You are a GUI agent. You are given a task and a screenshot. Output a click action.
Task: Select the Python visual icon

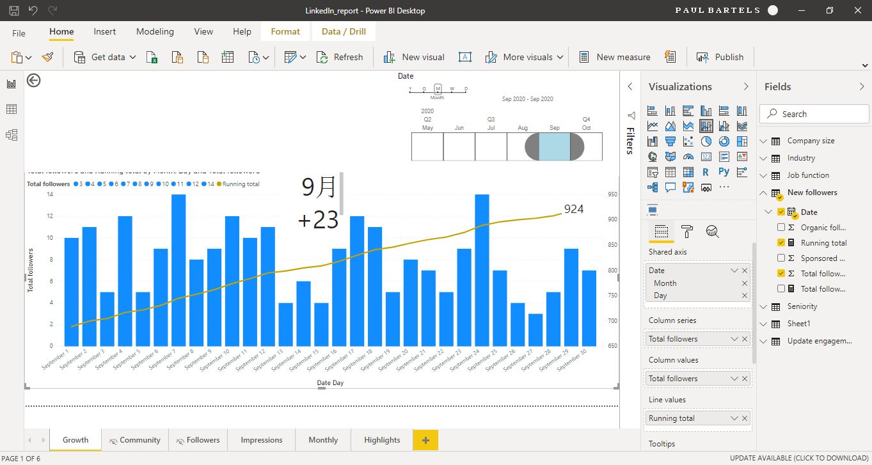724,172
